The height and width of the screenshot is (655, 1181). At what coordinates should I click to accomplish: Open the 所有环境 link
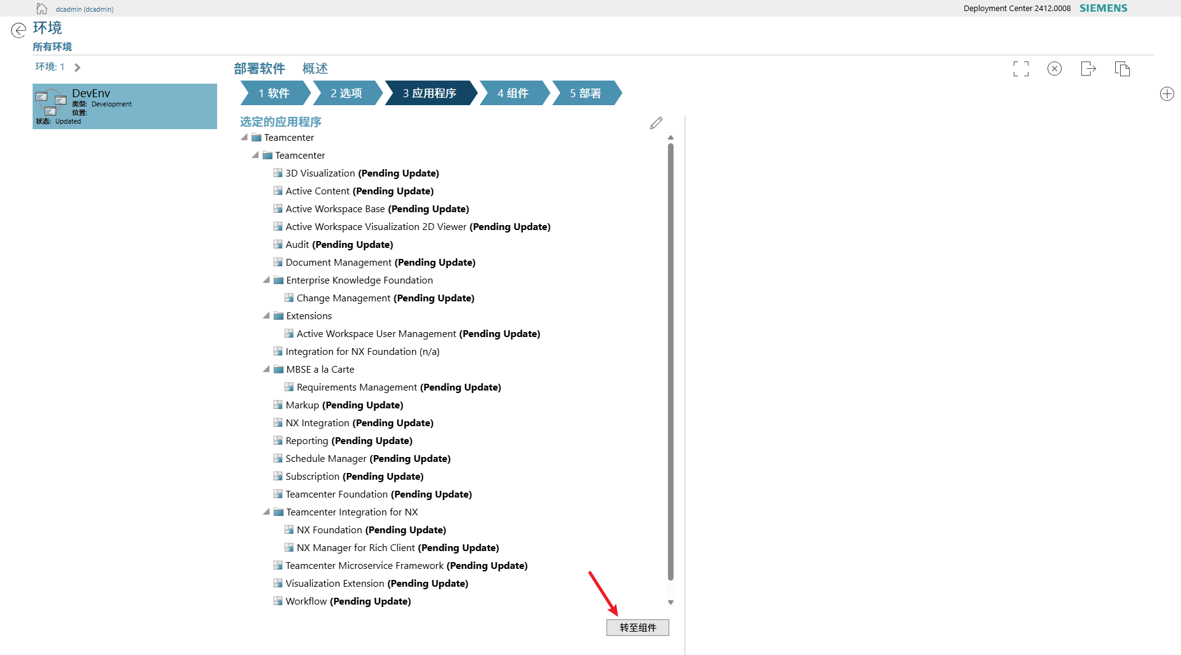click(52, 46)
